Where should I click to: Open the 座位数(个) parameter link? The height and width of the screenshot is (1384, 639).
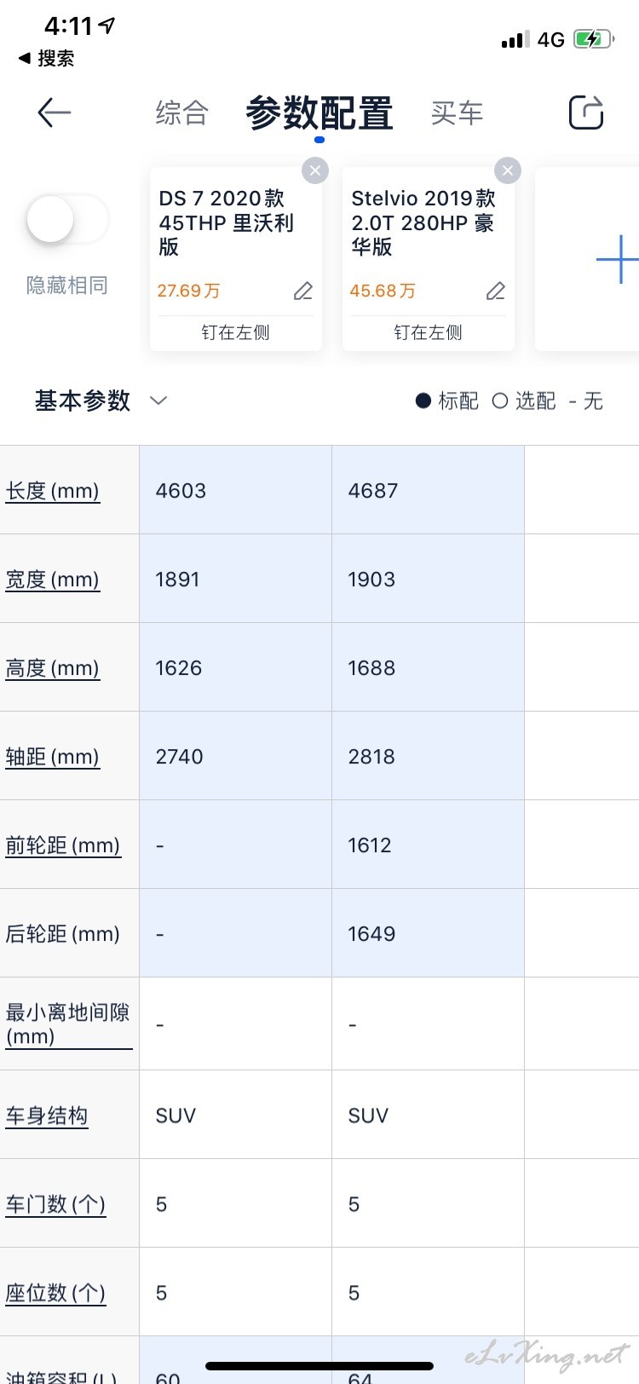(55, 1294)
